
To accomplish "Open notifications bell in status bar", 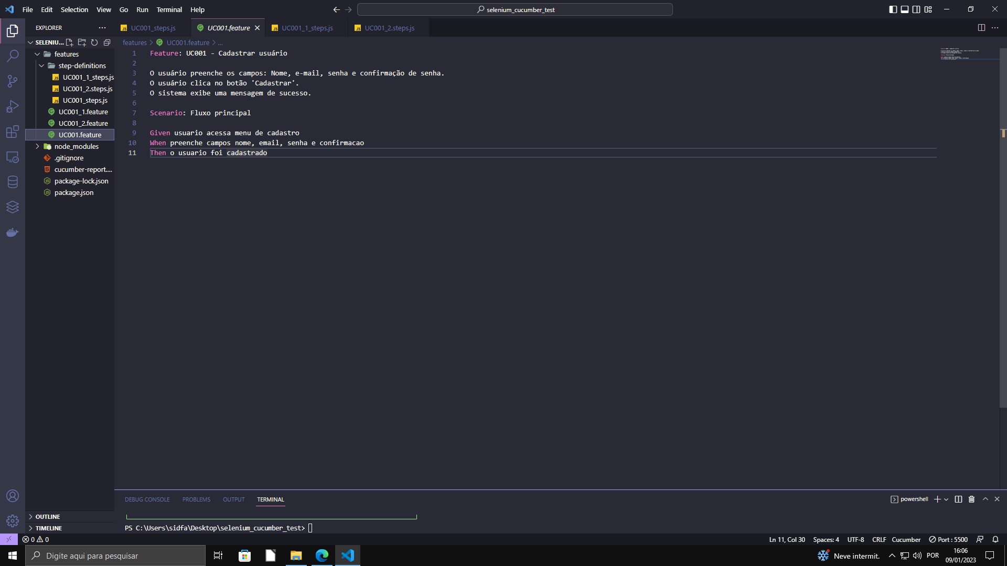I will tap(995, 539).
